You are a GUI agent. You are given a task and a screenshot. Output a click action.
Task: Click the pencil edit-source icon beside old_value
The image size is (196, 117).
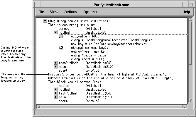point(61,36)
